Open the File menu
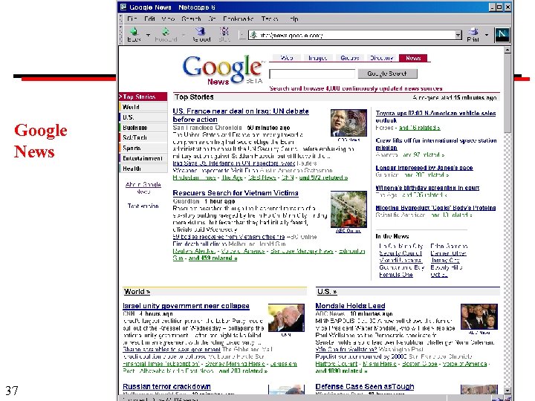Image resolution: width=535 pixels, height=401 pixels. pos(132,19)
